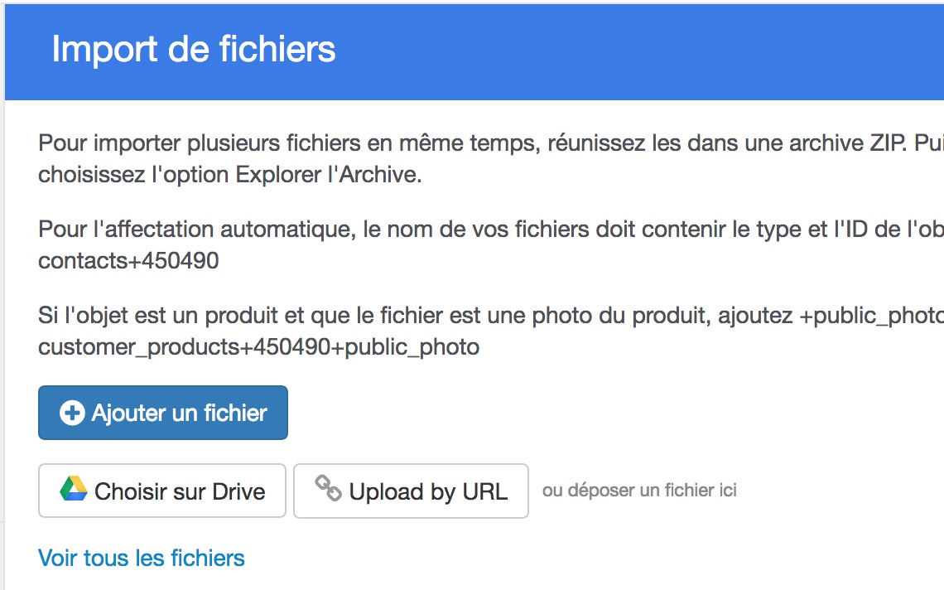Click the 'URL' word in the Upload button

point(485,491)
